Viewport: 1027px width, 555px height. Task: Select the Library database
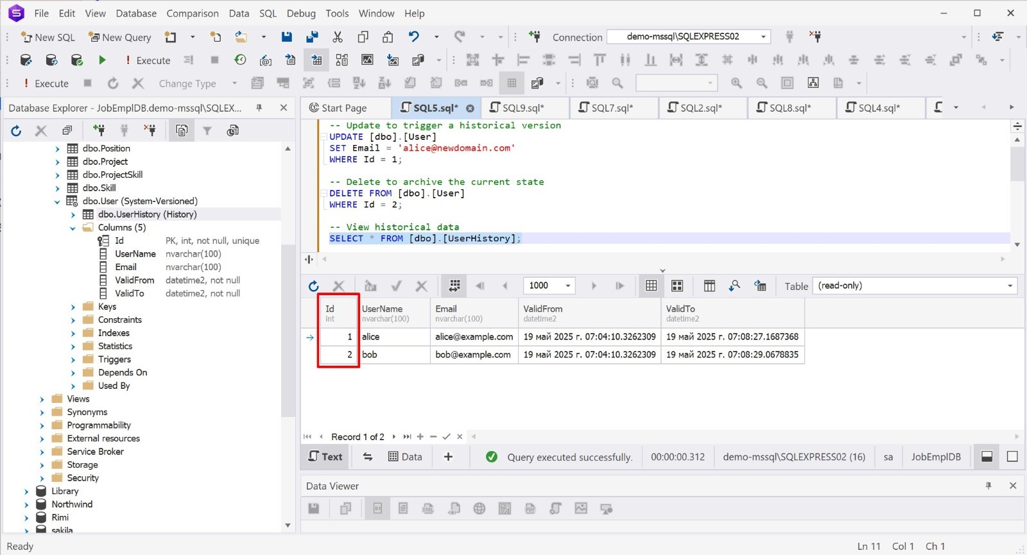[x=65, y=491]
